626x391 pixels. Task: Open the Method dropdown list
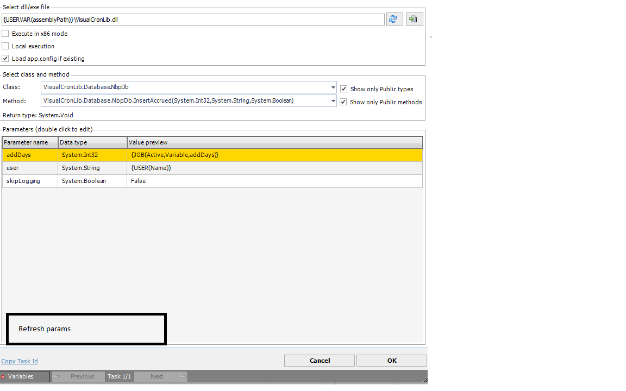tap(333, 100)
